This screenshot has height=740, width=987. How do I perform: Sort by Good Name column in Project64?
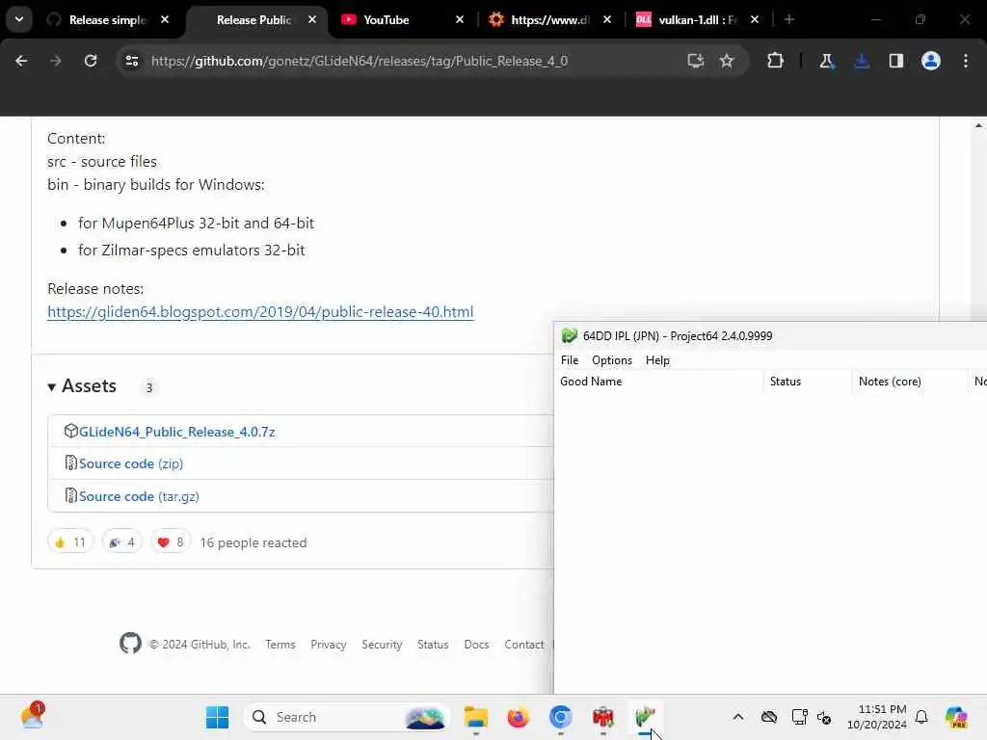(x=658, y=382)
